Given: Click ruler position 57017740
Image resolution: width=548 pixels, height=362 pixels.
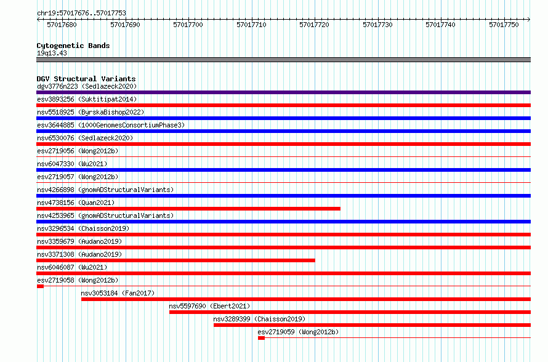Looking at the screenshot, I should pyautogui.click(x=440, y=25).
